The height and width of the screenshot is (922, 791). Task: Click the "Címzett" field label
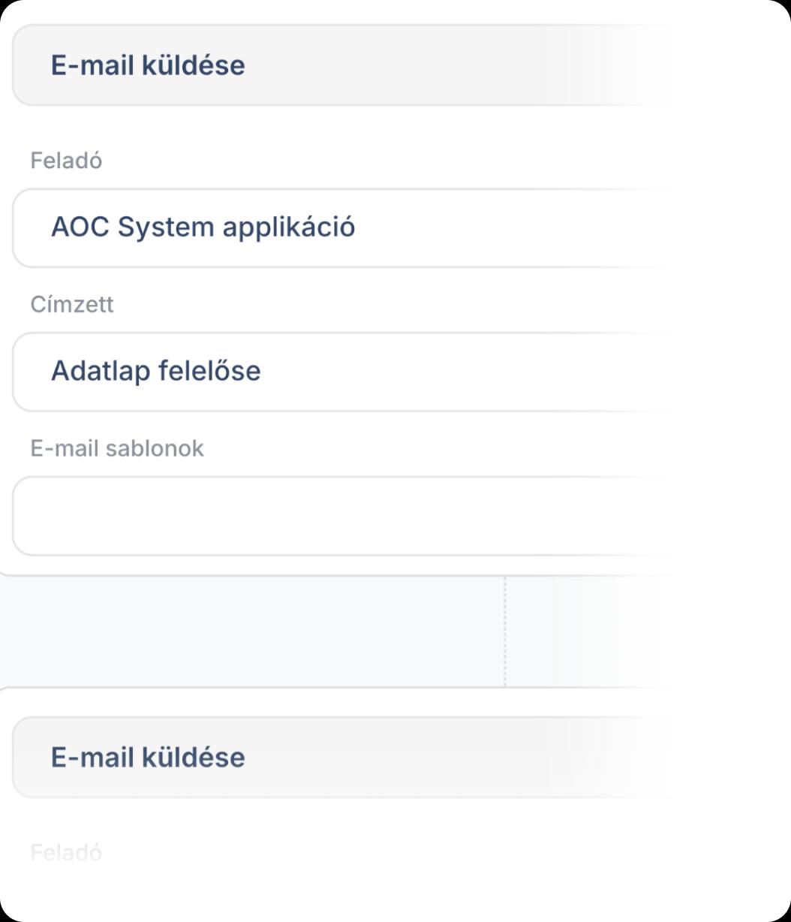[72, 304]
